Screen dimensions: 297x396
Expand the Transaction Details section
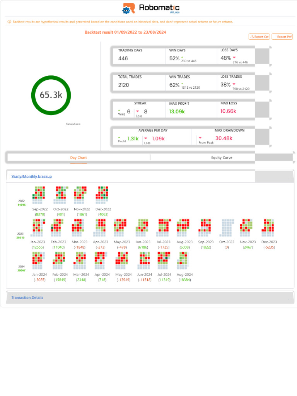click(x=27, y=297)
